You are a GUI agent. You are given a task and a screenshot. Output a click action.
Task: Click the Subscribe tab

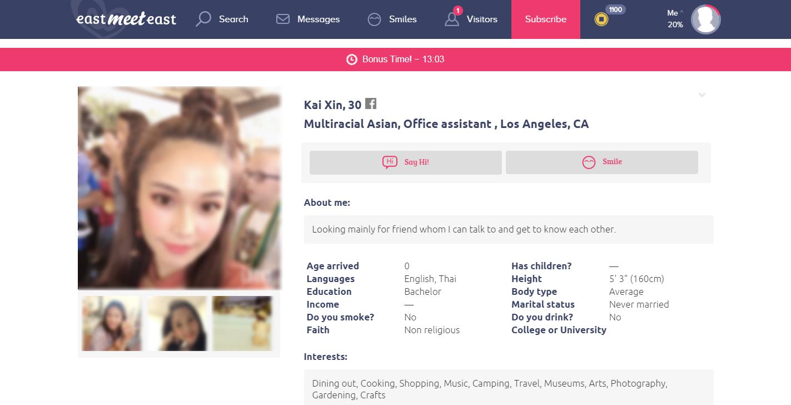click(546, 19)
